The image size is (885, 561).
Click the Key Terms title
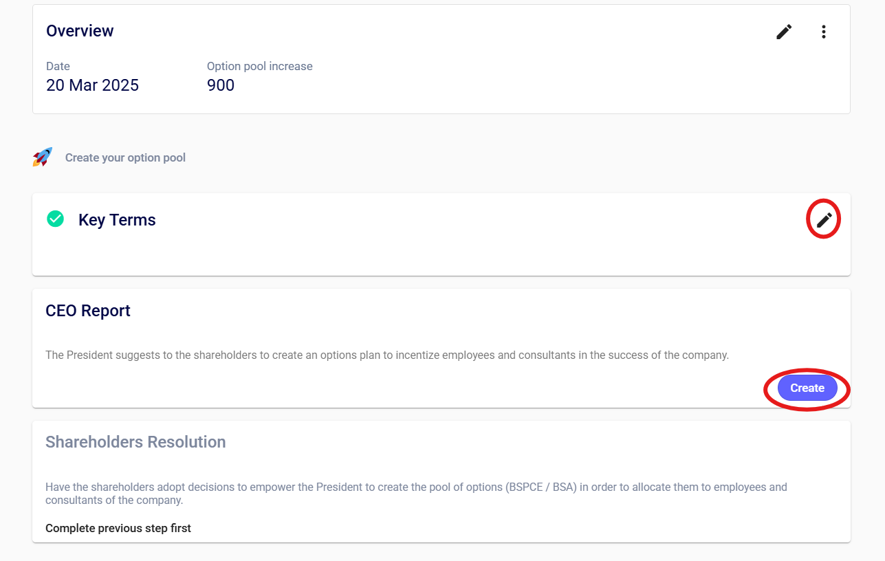pyautogui.click(x=117, y=220)
